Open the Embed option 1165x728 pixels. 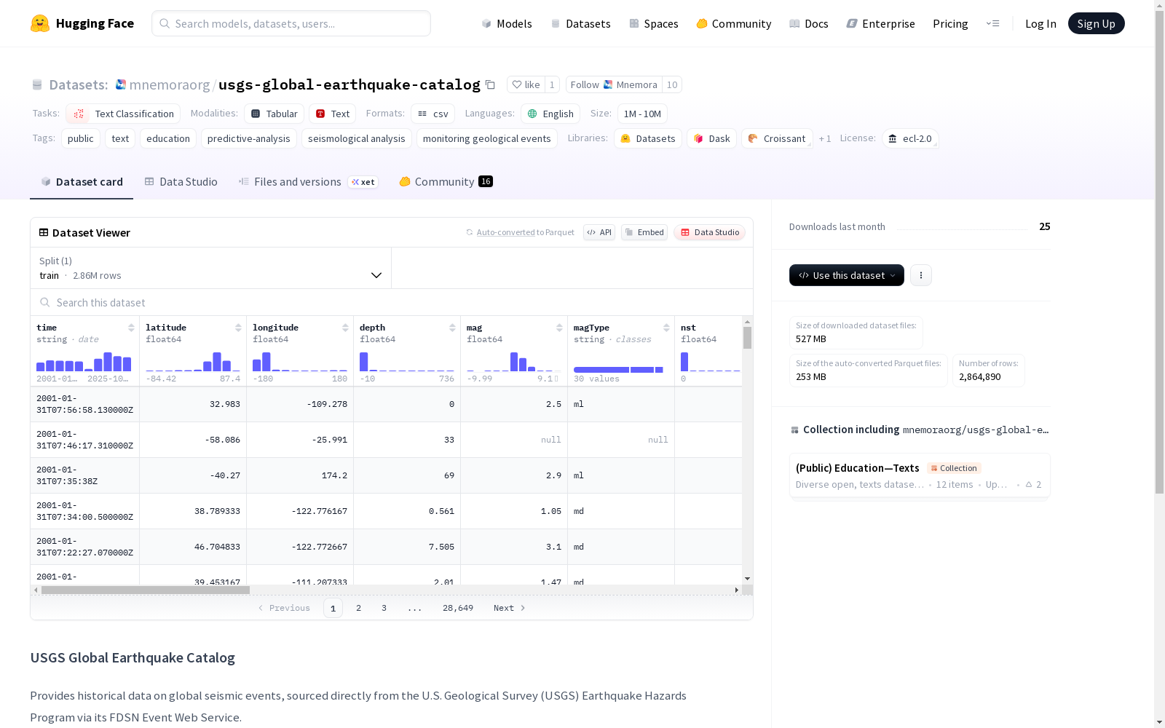(644, 232)
